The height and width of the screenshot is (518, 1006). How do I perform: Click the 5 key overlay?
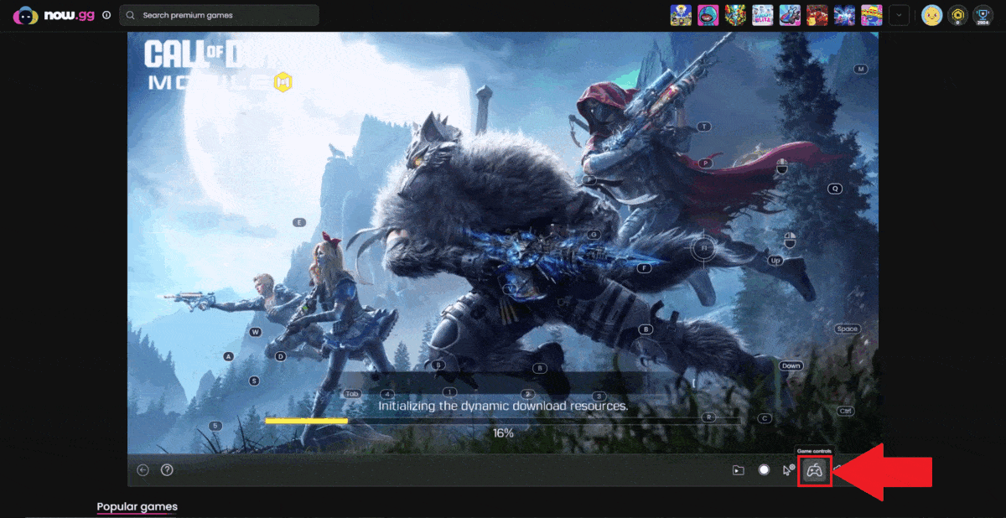pyautogui.click(x=215, y=426)
